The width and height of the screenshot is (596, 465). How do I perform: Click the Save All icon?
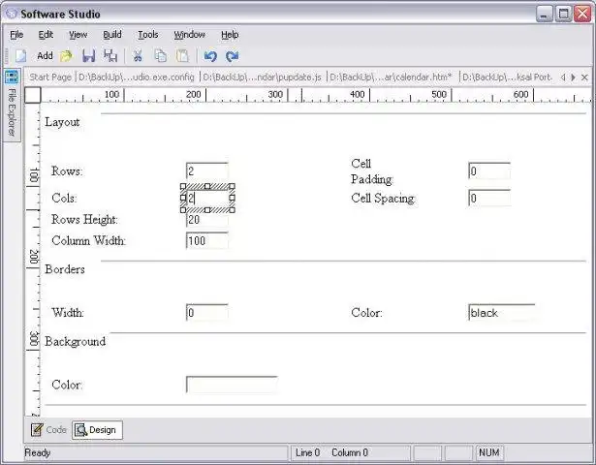(x=110, y=56)
